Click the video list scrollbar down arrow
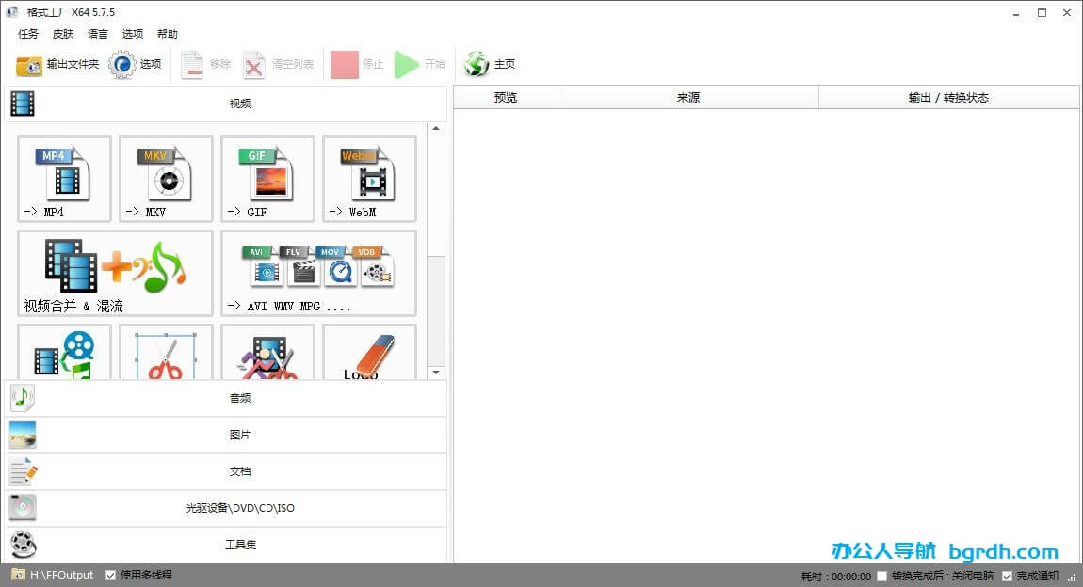 point(436,373)
